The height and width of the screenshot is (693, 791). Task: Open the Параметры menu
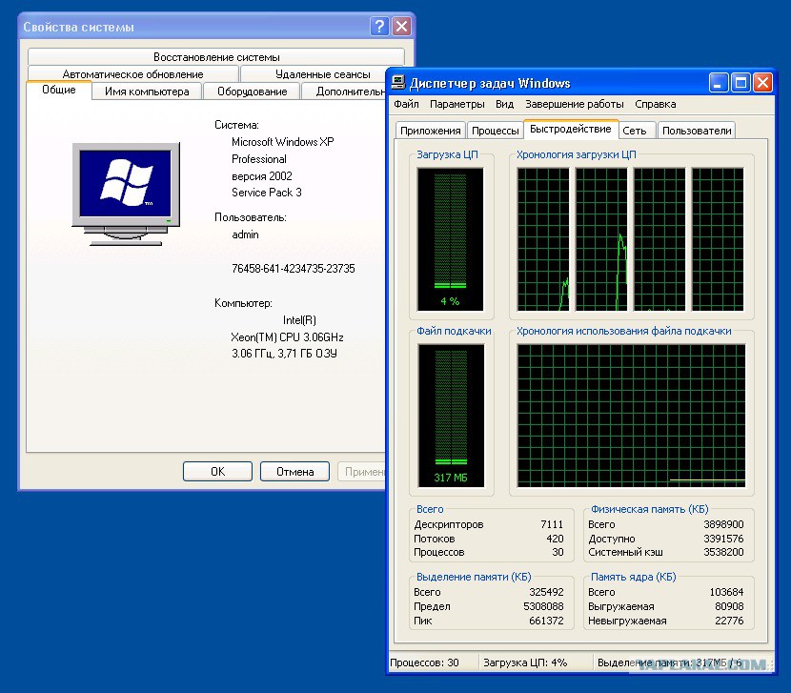pyautogui.click(x=456, y=104)
